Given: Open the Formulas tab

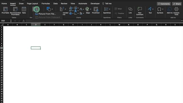Looking at the screenshot, I should point(46,4).
